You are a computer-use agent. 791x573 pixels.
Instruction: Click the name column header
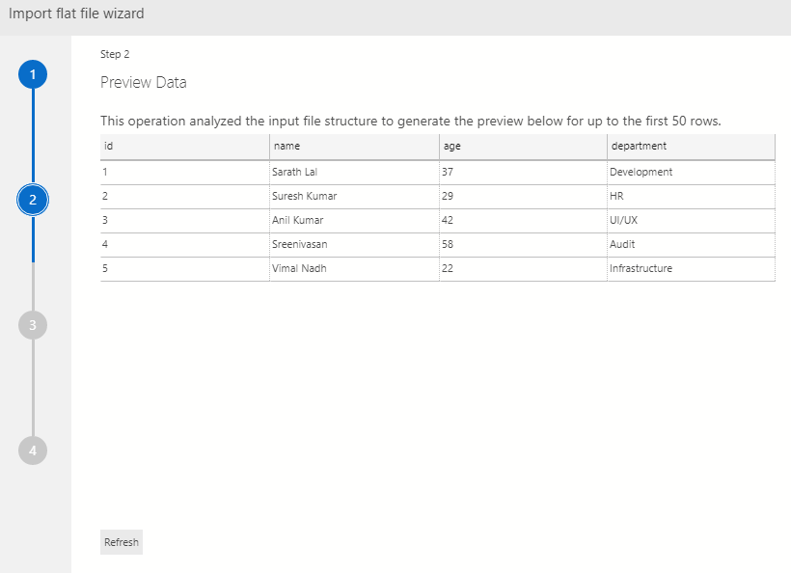click(x=352, y=146)
